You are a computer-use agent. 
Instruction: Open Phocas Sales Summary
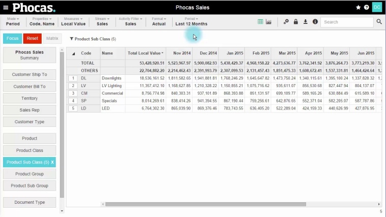point(30,55)
